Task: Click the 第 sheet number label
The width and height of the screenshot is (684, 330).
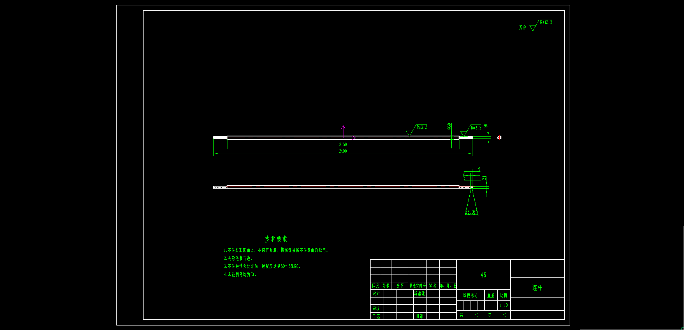Action: [x=490, y=315]
